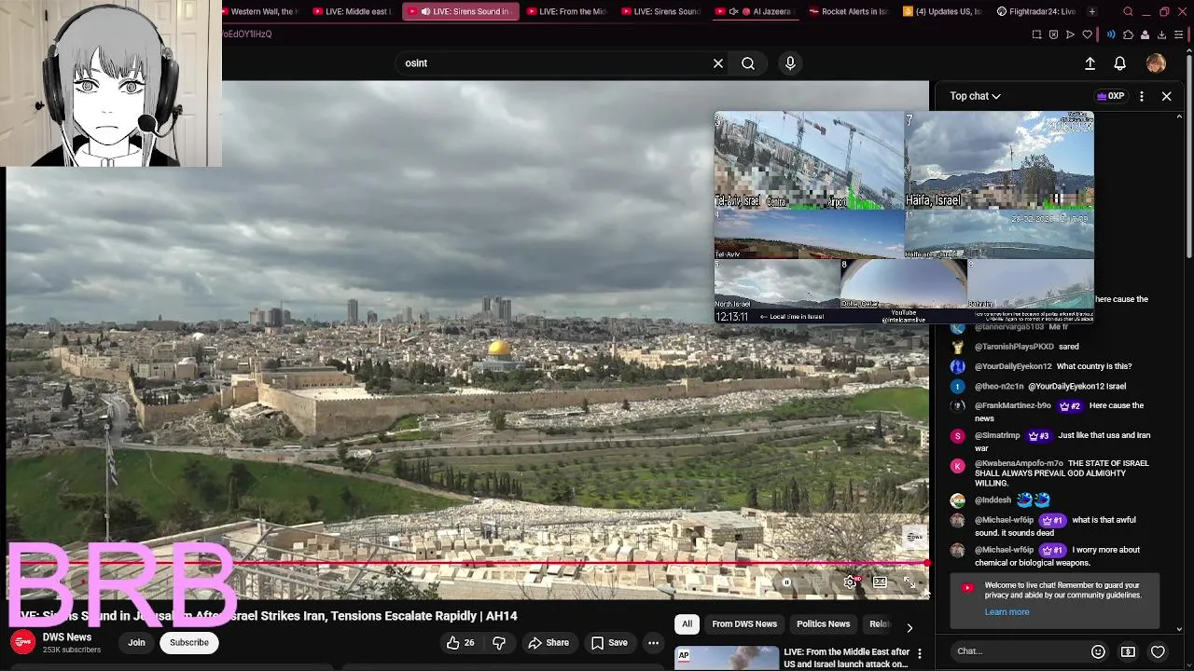Clear the YouTube search box text
The height and width of the screenshot is (671, 1194).
point(718,63)
